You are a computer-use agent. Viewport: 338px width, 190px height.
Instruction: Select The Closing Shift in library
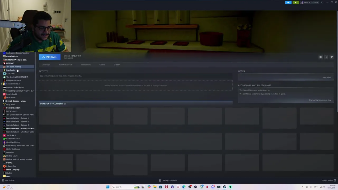(17, 77)
